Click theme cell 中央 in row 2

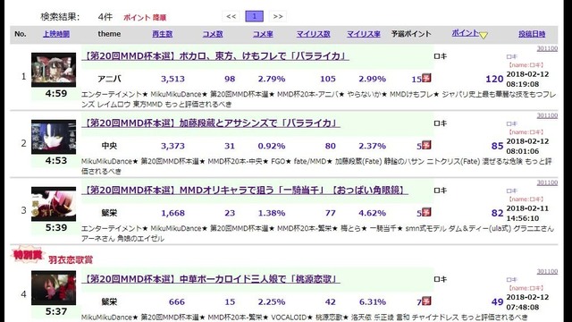pyautogui.click(x=109, y=146)
